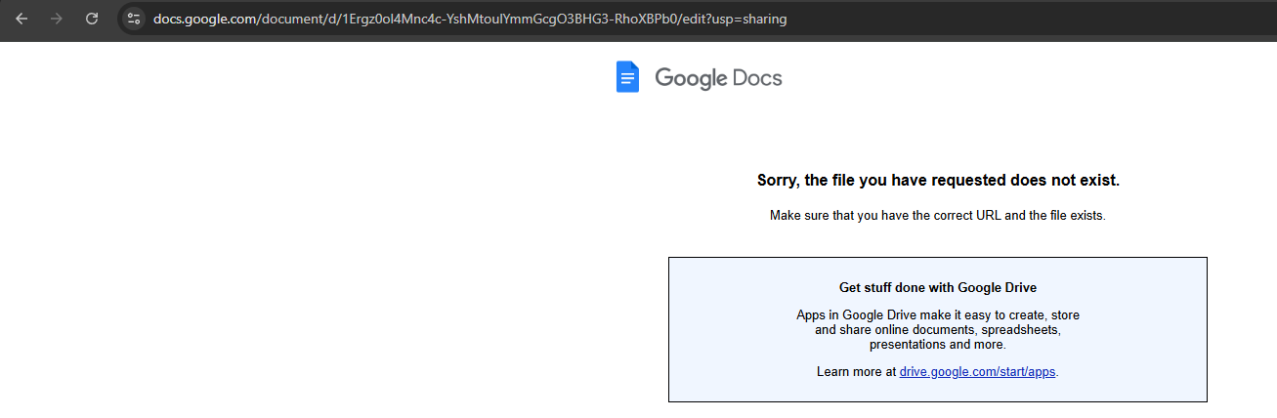The image size is (1277, 418).
Task: Click the browser back arrow
Action: 21,19
